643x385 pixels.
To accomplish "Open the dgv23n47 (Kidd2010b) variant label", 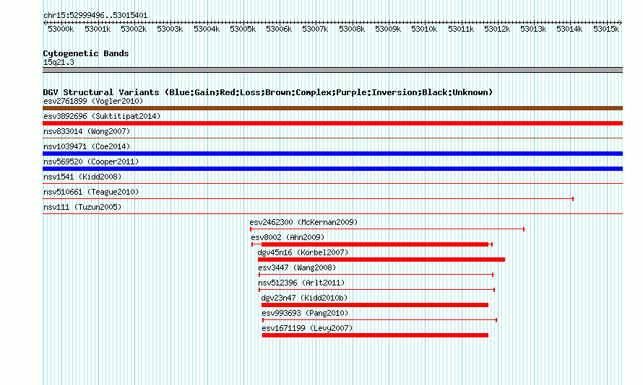I will click(x=304, y=298).
